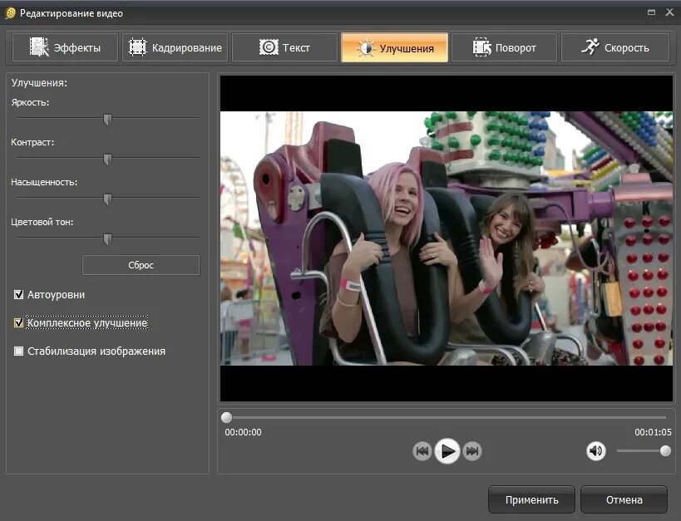Cancel editing with the Отмена button
This screenshot has height=521, width=681.
pyautogui.click(x=624, y=499)
